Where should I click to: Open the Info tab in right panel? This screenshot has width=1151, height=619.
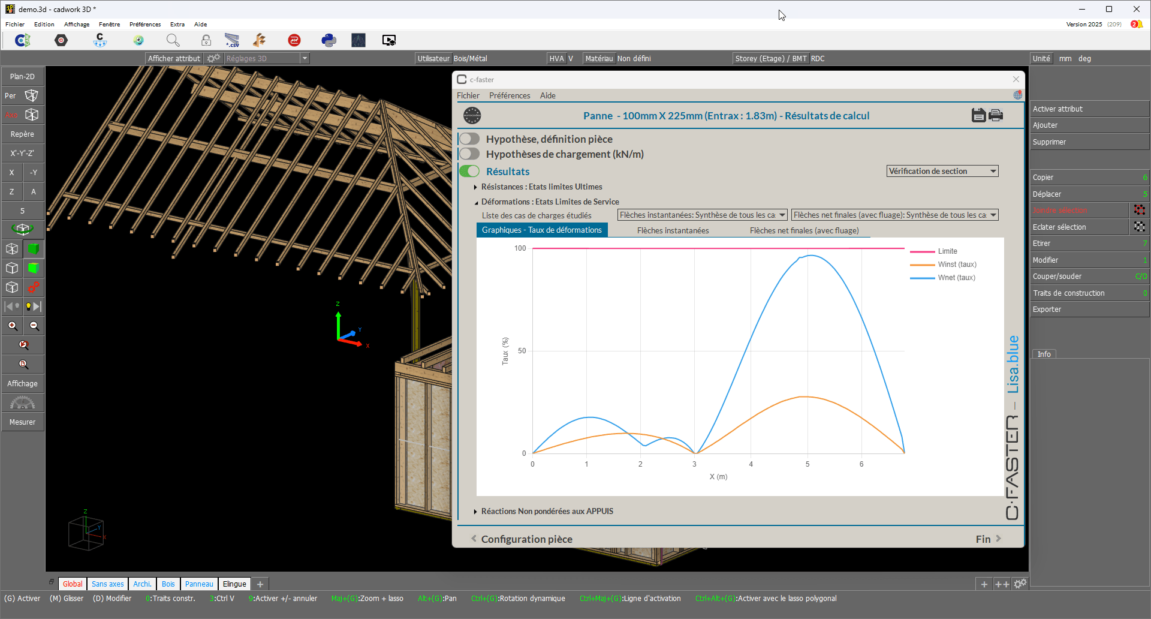pyautogui.click(x=1044, y=354)
